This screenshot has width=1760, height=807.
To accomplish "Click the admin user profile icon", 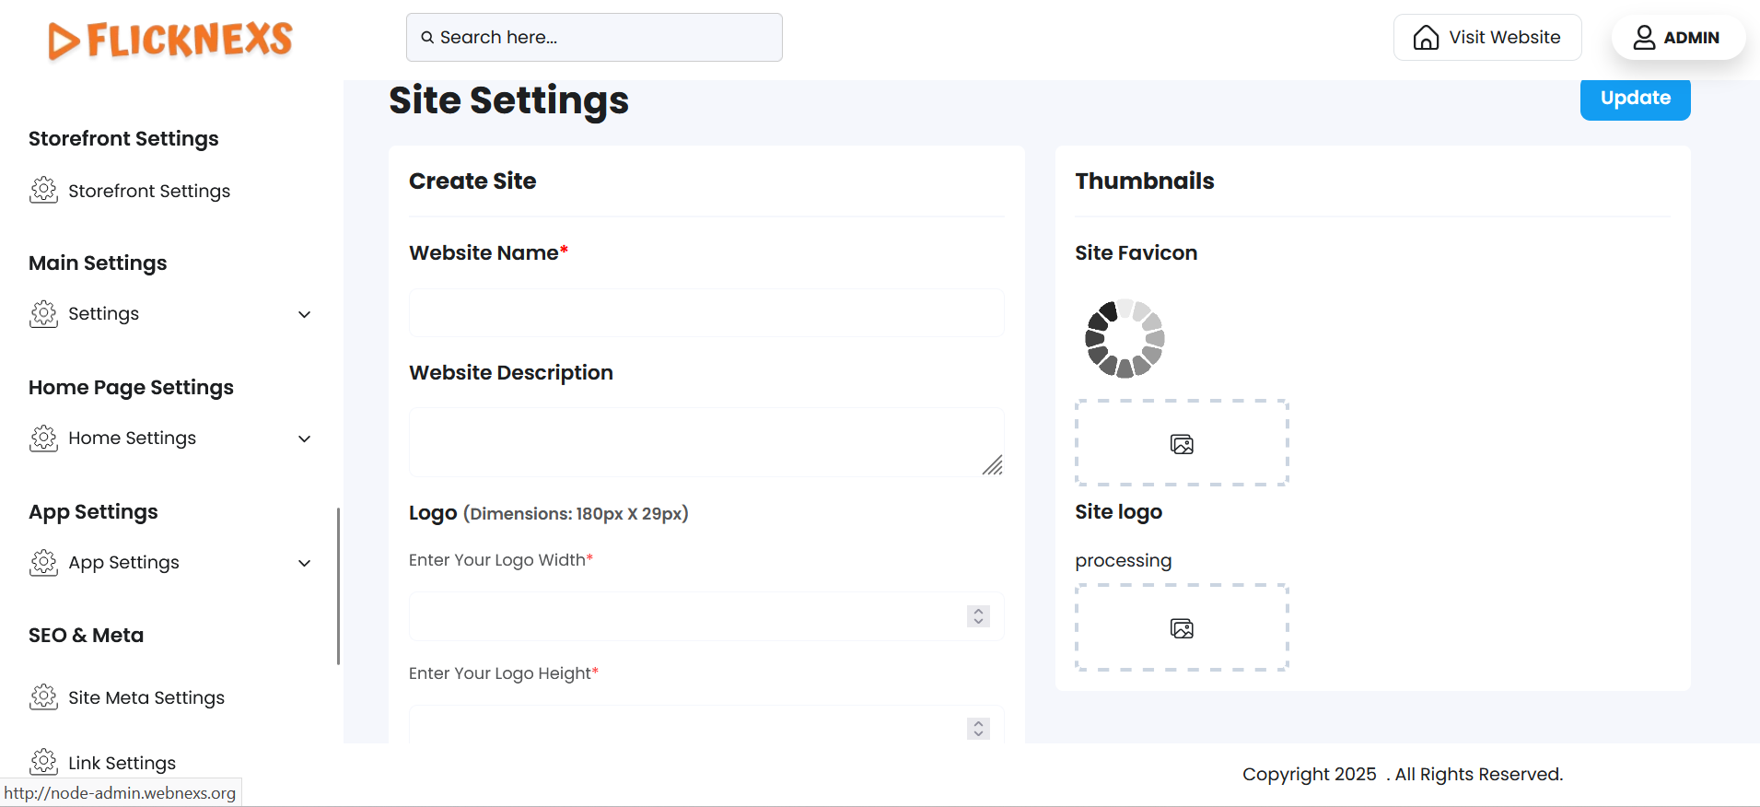I will pos(1644,38).
